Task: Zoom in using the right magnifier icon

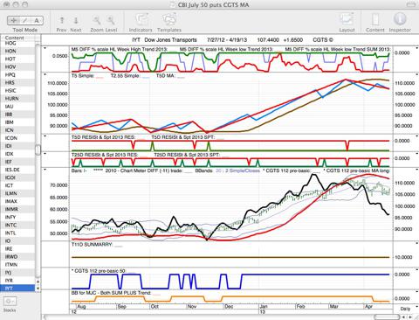Action: tap(111, 20)
